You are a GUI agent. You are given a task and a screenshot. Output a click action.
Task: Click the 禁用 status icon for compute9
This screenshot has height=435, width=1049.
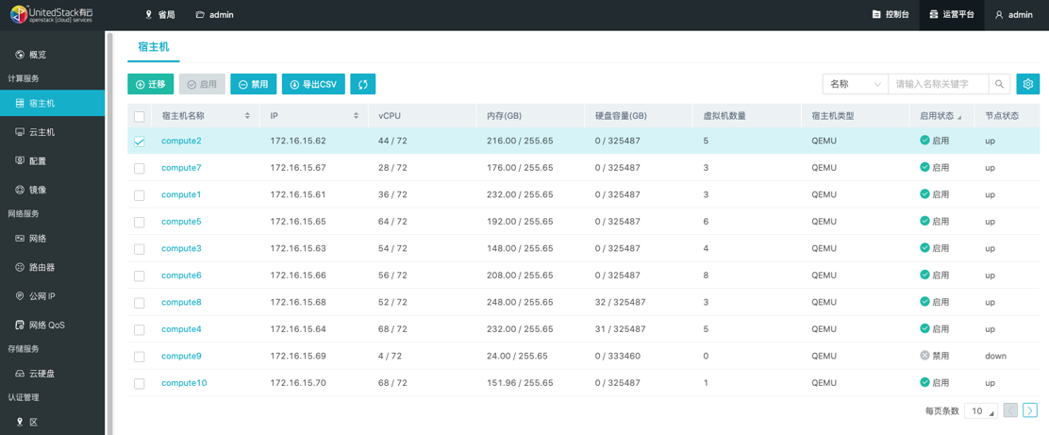(x=924, y=356)
